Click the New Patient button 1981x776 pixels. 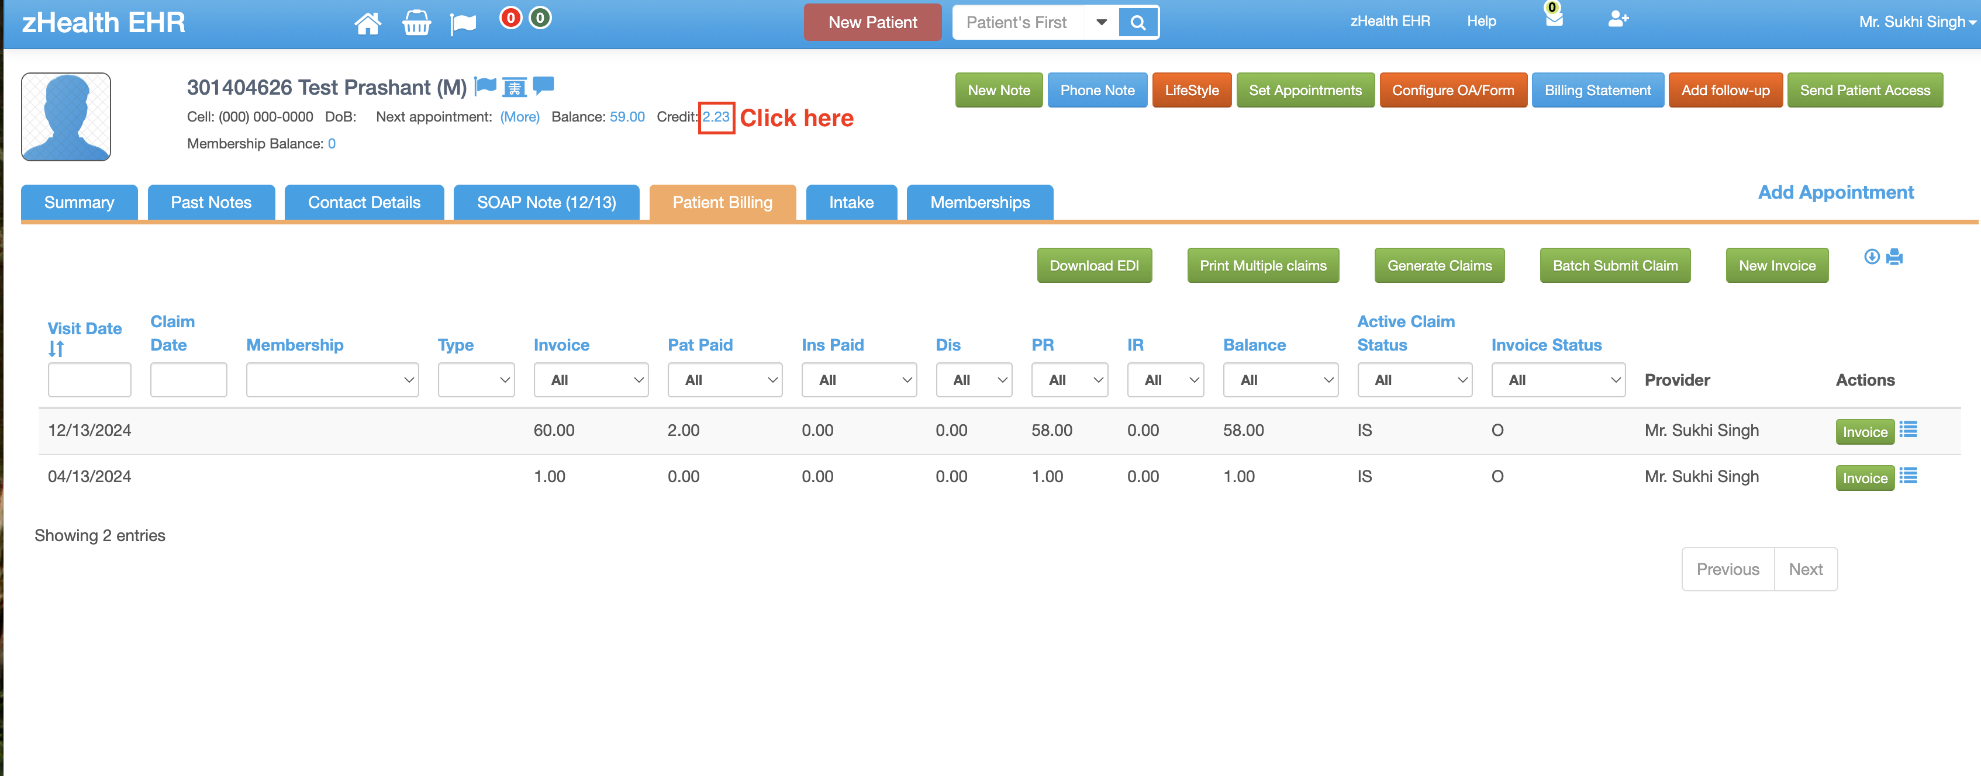click(x=873, y=22)
